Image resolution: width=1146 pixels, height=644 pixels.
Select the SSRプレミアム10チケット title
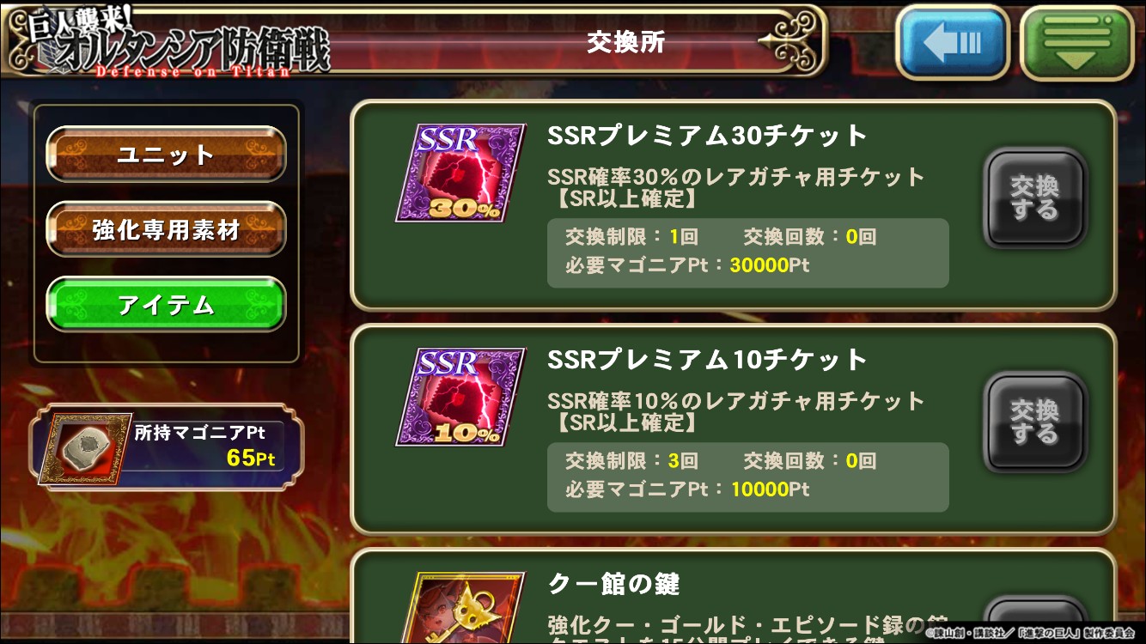[x=708, y=360]
